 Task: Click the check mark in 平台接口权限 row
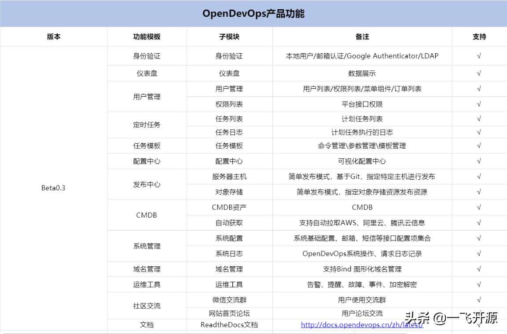(x=479, y=104)
